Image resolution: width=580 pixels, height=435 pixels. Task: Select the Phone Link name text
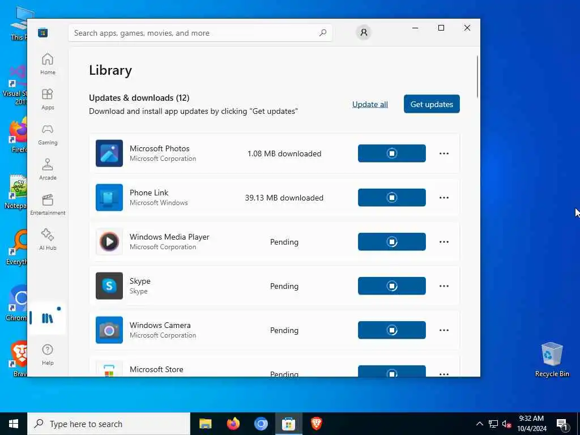149,193
